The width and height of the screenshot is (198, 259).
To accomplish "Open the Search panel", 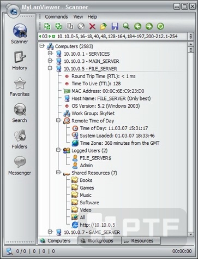I will pos(20,113).
